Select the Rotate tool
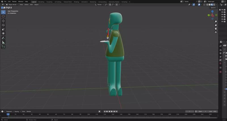 tap(3, 25)
